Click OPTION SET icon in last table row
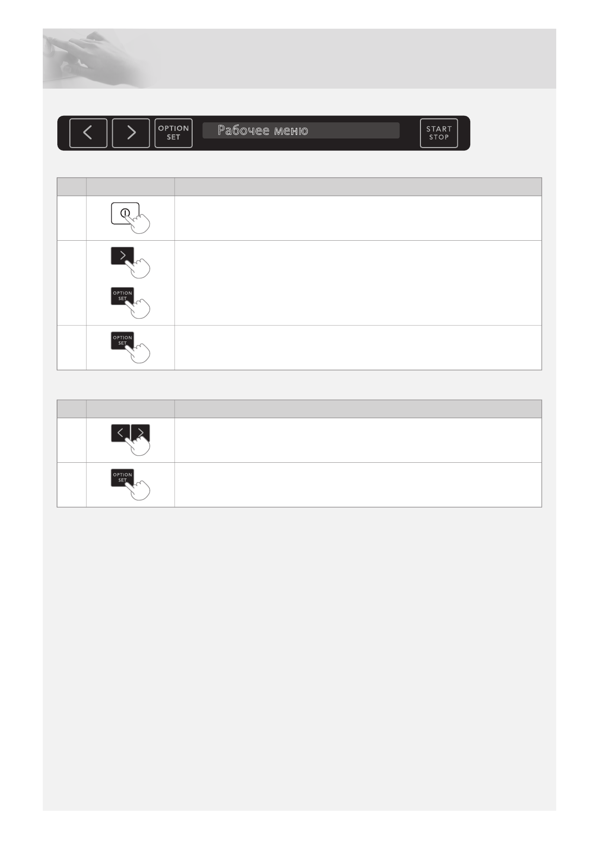599x848 pixels. 122,478
